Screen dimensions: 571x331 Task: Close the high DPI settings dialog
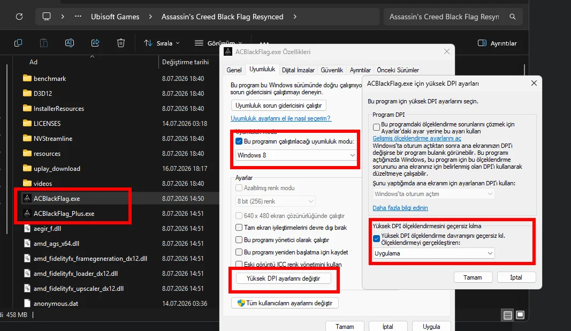(x=534, y=83)
